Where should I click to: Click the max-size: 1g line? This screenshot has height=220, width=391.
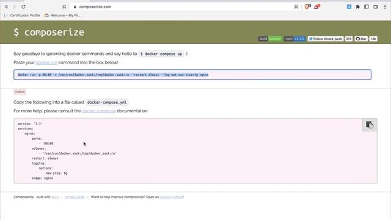click(x=56, y=173)
